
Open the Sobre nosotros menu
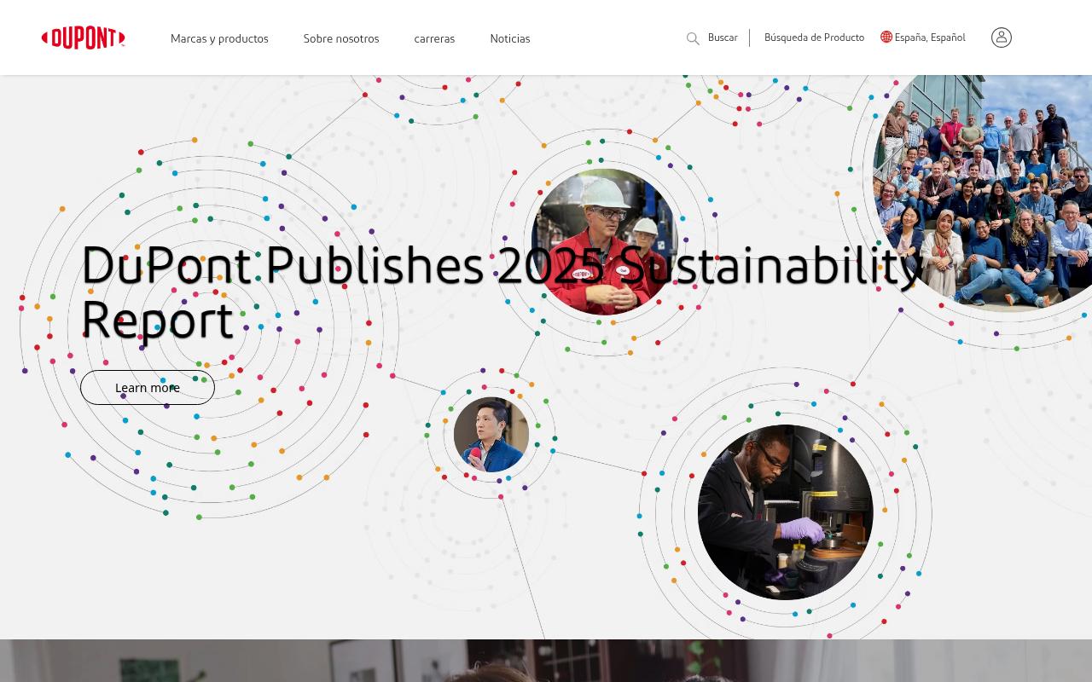[x=341, y=38]
